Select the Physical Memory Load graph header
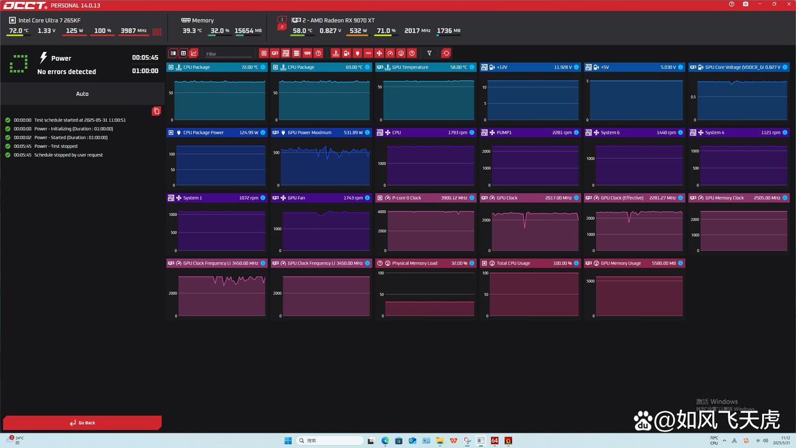Viewport: 796px width, 448px height. coord(426,263)
